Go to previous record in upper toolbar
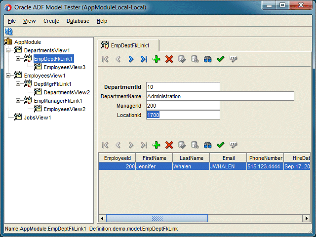The height and width of the screenshot is (237, 316). coord(118,59)
